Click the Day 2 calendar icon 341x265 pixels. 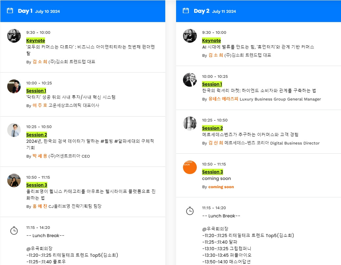click(x=186, y=11)
